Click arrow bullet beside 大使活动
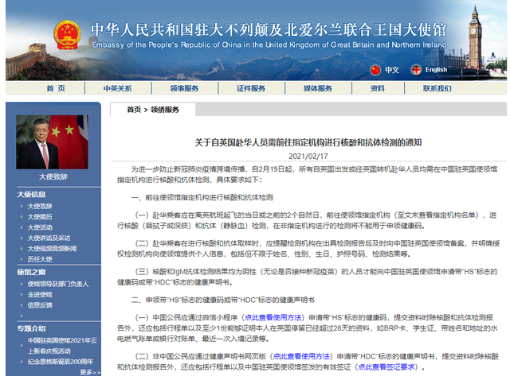 click(22, 227)
